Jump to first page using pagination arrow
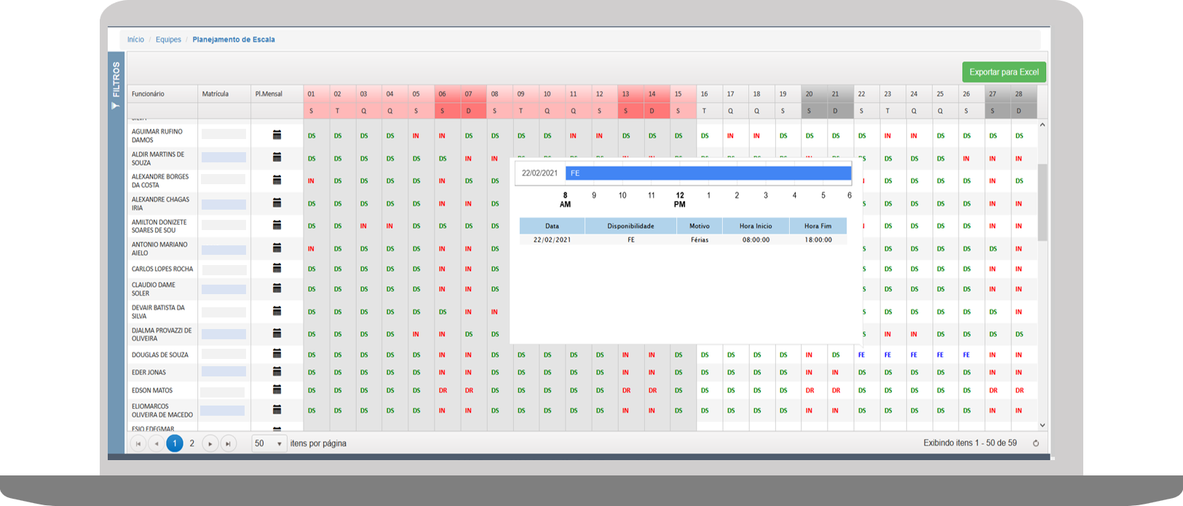1183x506 pixels. tap(138, 443)
